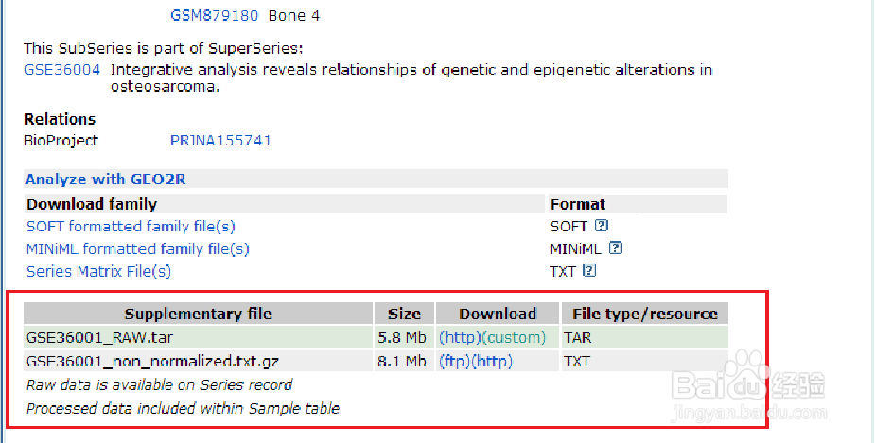This screenshot has width=875, height=443.
Task: Open the GSE36004 SuperSeries link
Action: [62, 69]
